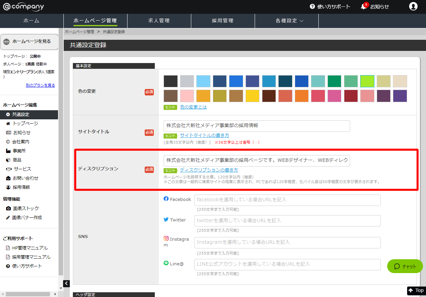The image size is (426, 297).
Task: Open the HP管理マニュアル PDF icon
Action: [x=8, y=248]
